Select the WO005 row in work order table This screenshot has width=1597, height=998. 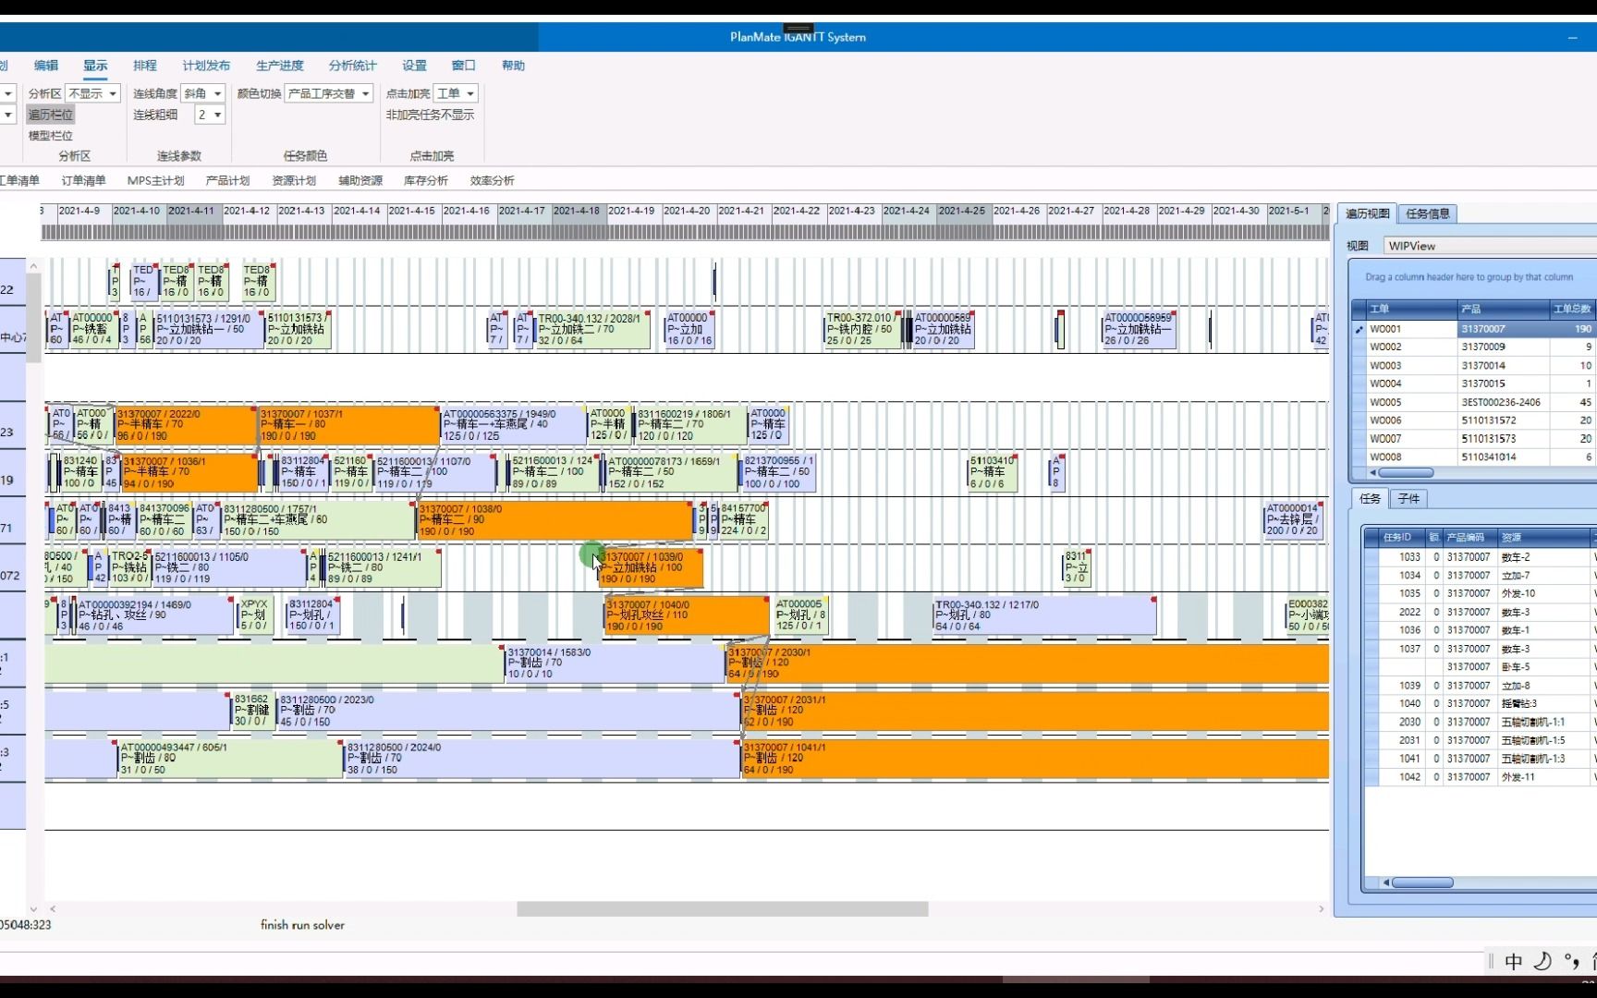1481,402
